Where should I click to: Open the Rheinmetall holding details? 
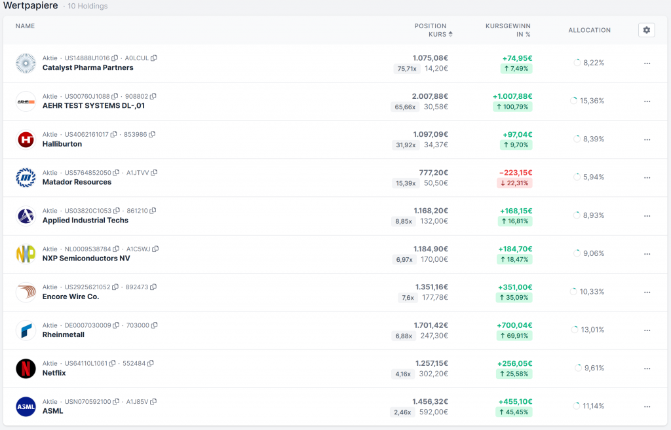[x=64, y=334]
